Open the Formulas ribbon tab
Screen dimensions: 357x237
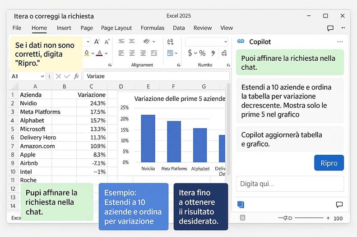[153, 28]
